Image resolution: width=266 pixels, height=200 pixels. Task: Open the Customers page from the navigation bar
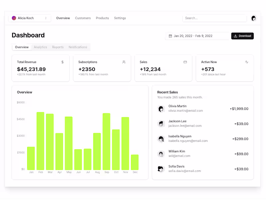coord(83,18)
